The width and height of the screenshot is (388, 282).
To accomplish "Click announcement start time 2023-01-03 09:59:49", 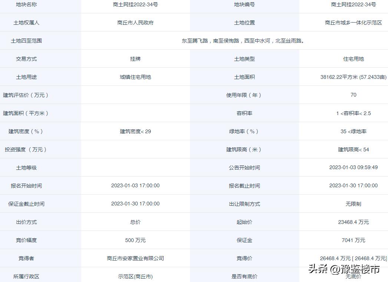I will click(x=354, y=167).
